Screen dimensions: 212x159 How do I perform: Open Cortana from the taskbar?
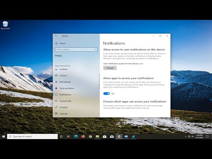coord(61,136)
